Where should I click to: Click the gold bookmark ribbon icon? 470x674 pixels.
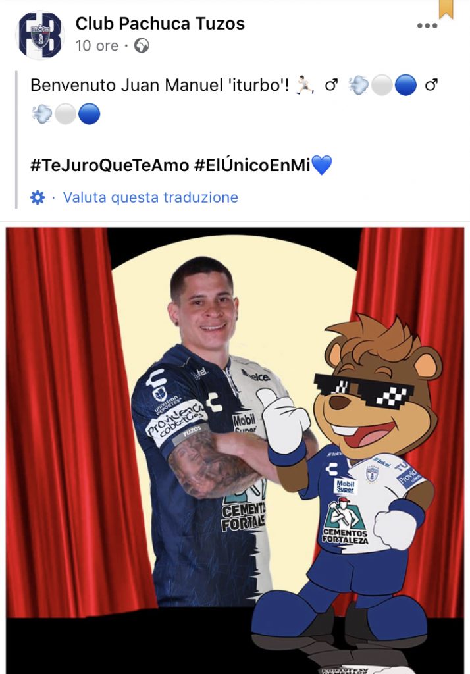click(446, 9)
